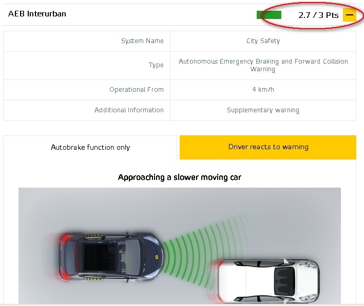The image size is (364, 306).
Task: Click the yellow Euro NCAP logo on car hood
Action: [x=157, y=257]
